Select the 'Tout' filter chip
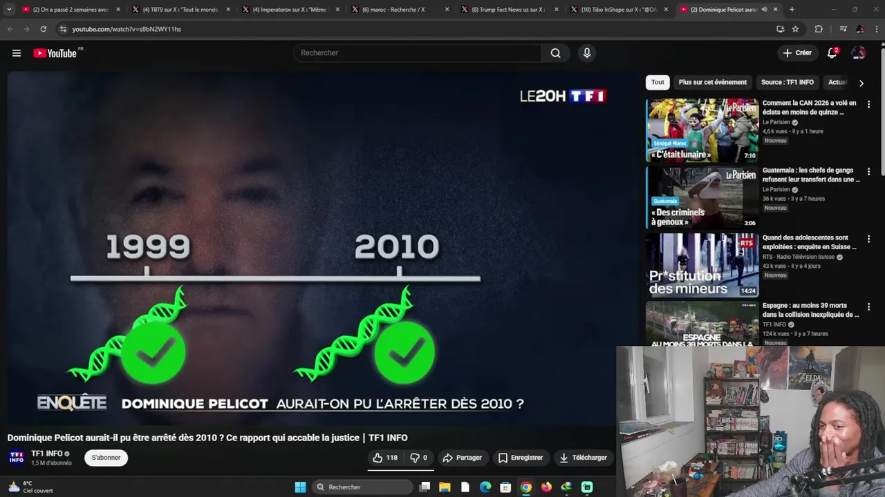Image resolution: width=885 pixels, height=497 pixels. pos(658,82)
